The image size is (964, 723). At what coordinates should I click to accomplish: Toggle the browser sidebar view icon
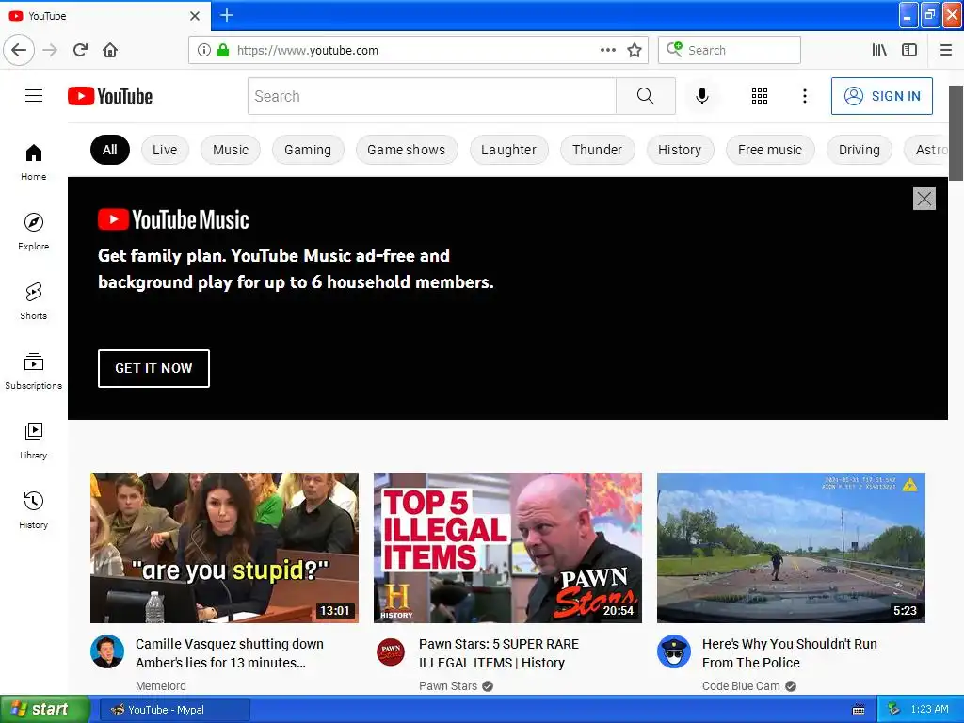tap(909, 50)
